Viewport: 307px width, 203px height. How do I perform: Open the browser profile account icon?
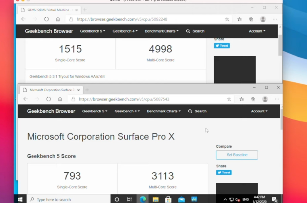[265, 99]
